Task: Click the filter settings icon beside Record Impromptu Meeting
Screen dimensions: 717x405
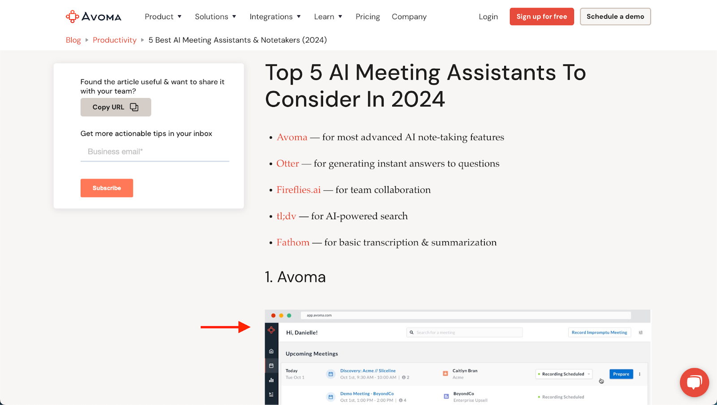Action: coord(641,333)
